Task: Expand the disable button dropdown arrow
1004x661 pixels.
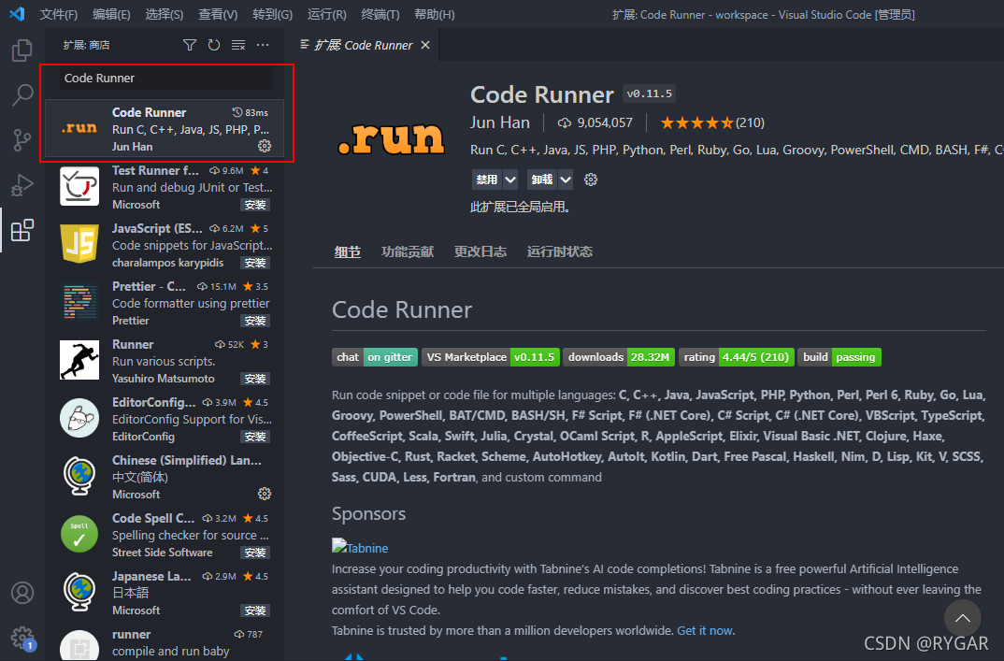Action: click(x=510, y=180)
